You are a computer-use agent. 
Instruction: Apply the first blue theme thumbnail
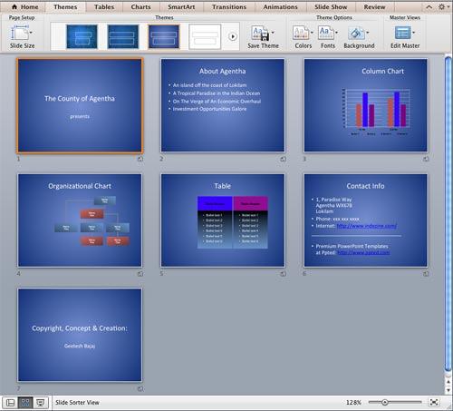(x=82, y=37)
